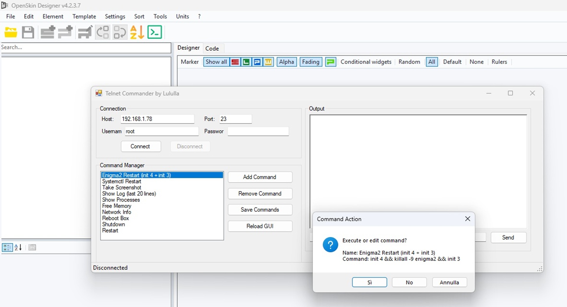Screen dimensions: 567x307
Task: Click the undo icon with counterclockwise arrow
Action: tap(103, 32)
